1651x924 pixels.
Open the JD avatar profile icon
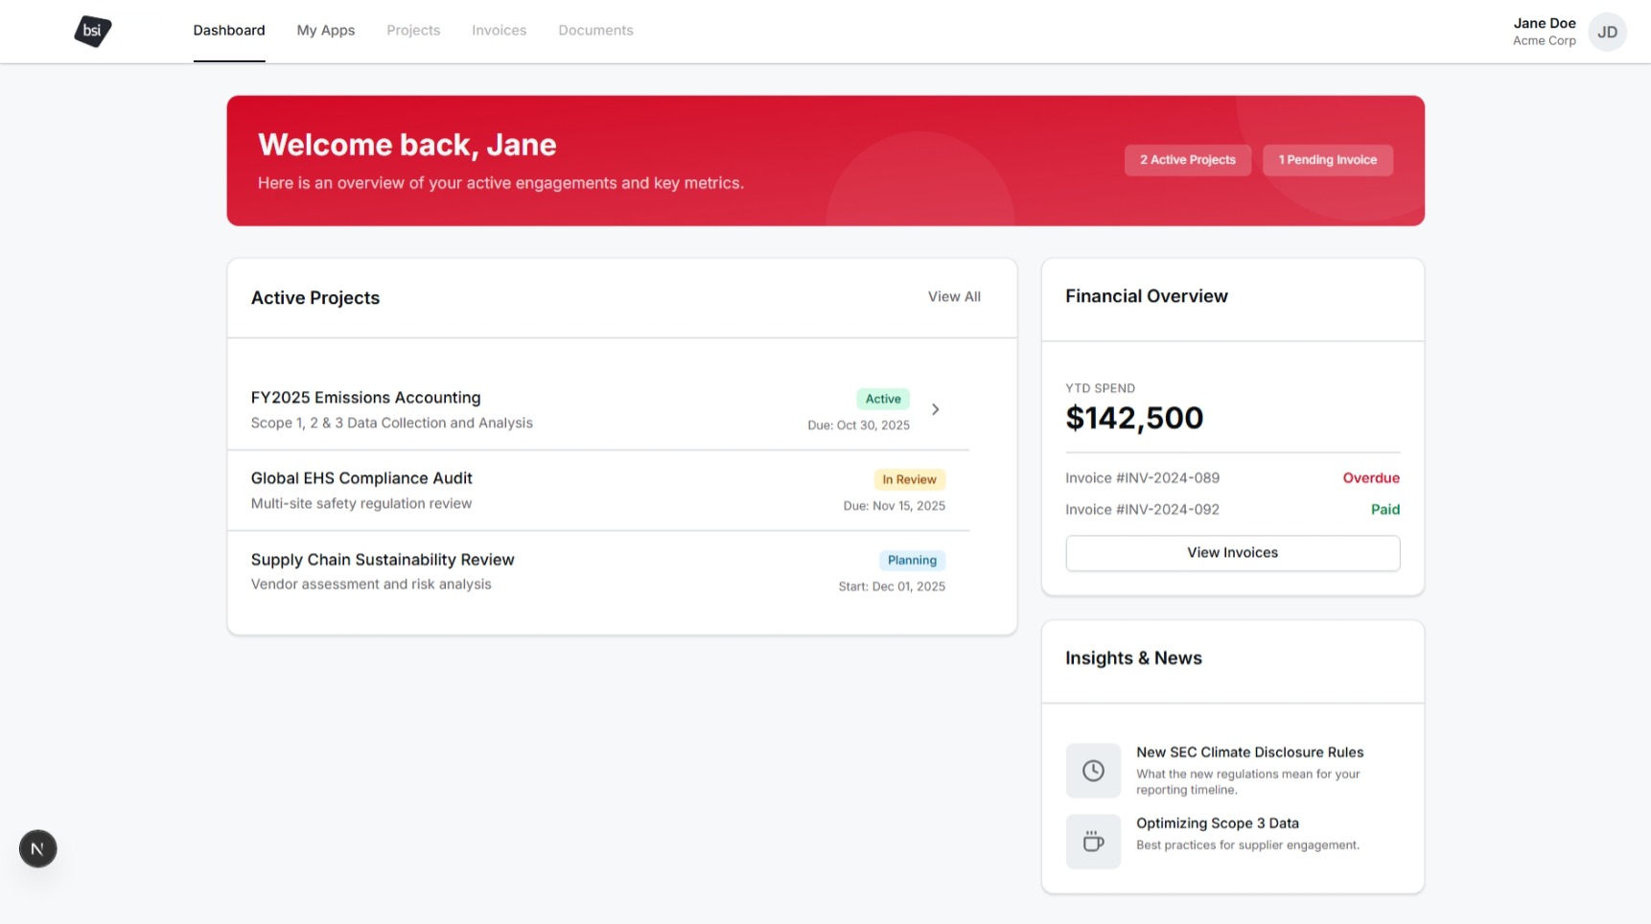(x=1607, y=32)
